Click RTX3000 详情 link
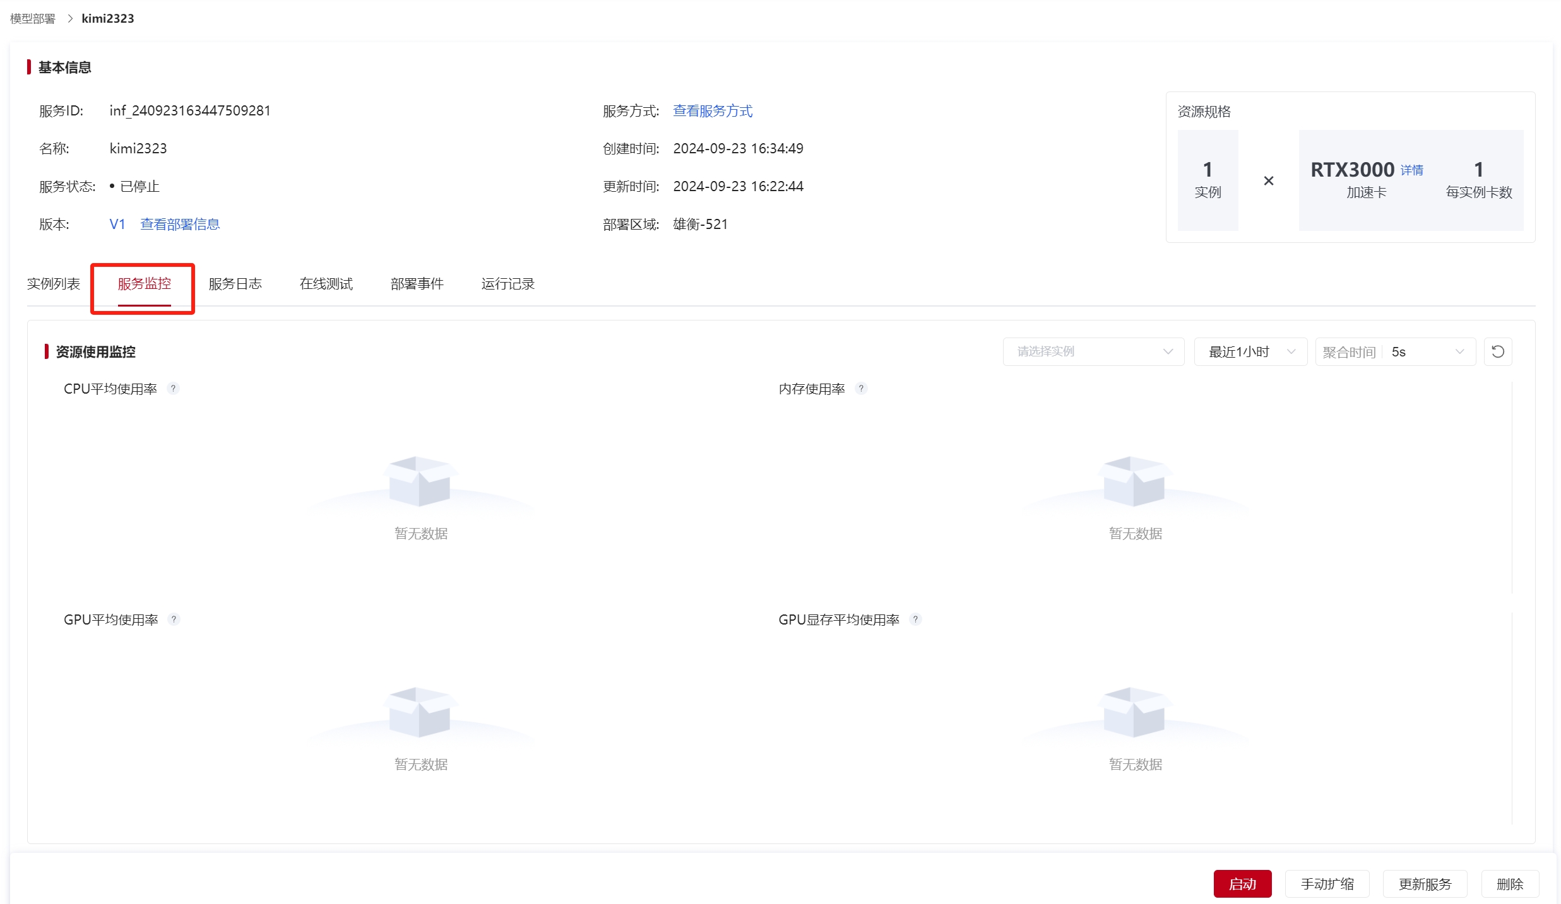 click(1411, 170)
